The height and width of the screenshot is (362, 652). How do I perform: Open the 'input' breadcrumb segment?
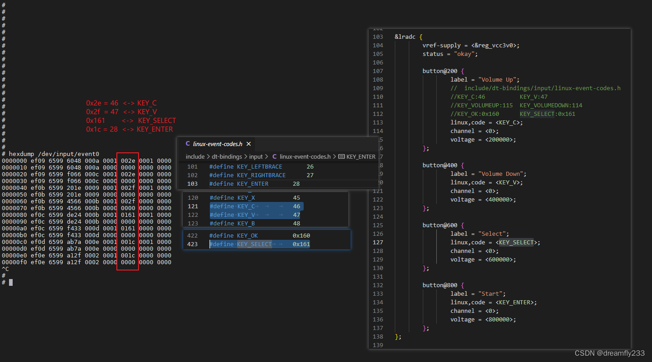click(x=256, y=156)
